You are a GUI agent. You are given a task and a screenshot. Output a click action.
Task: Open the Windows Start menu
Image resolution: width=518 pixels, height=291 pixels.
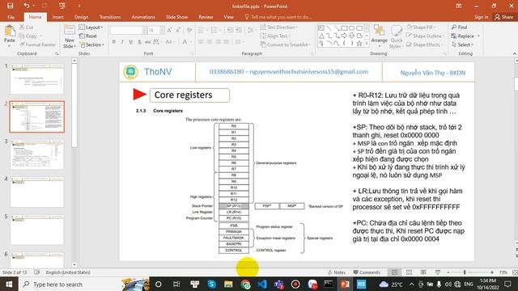click(9, 284)
